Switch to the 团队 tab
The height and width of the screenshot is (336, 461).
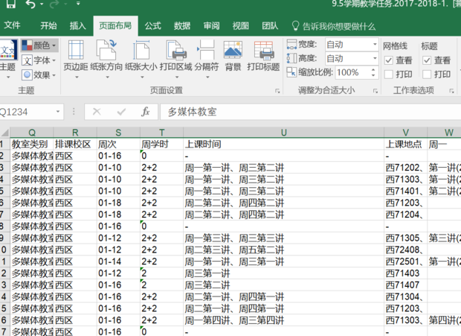[x=270, y=25]
